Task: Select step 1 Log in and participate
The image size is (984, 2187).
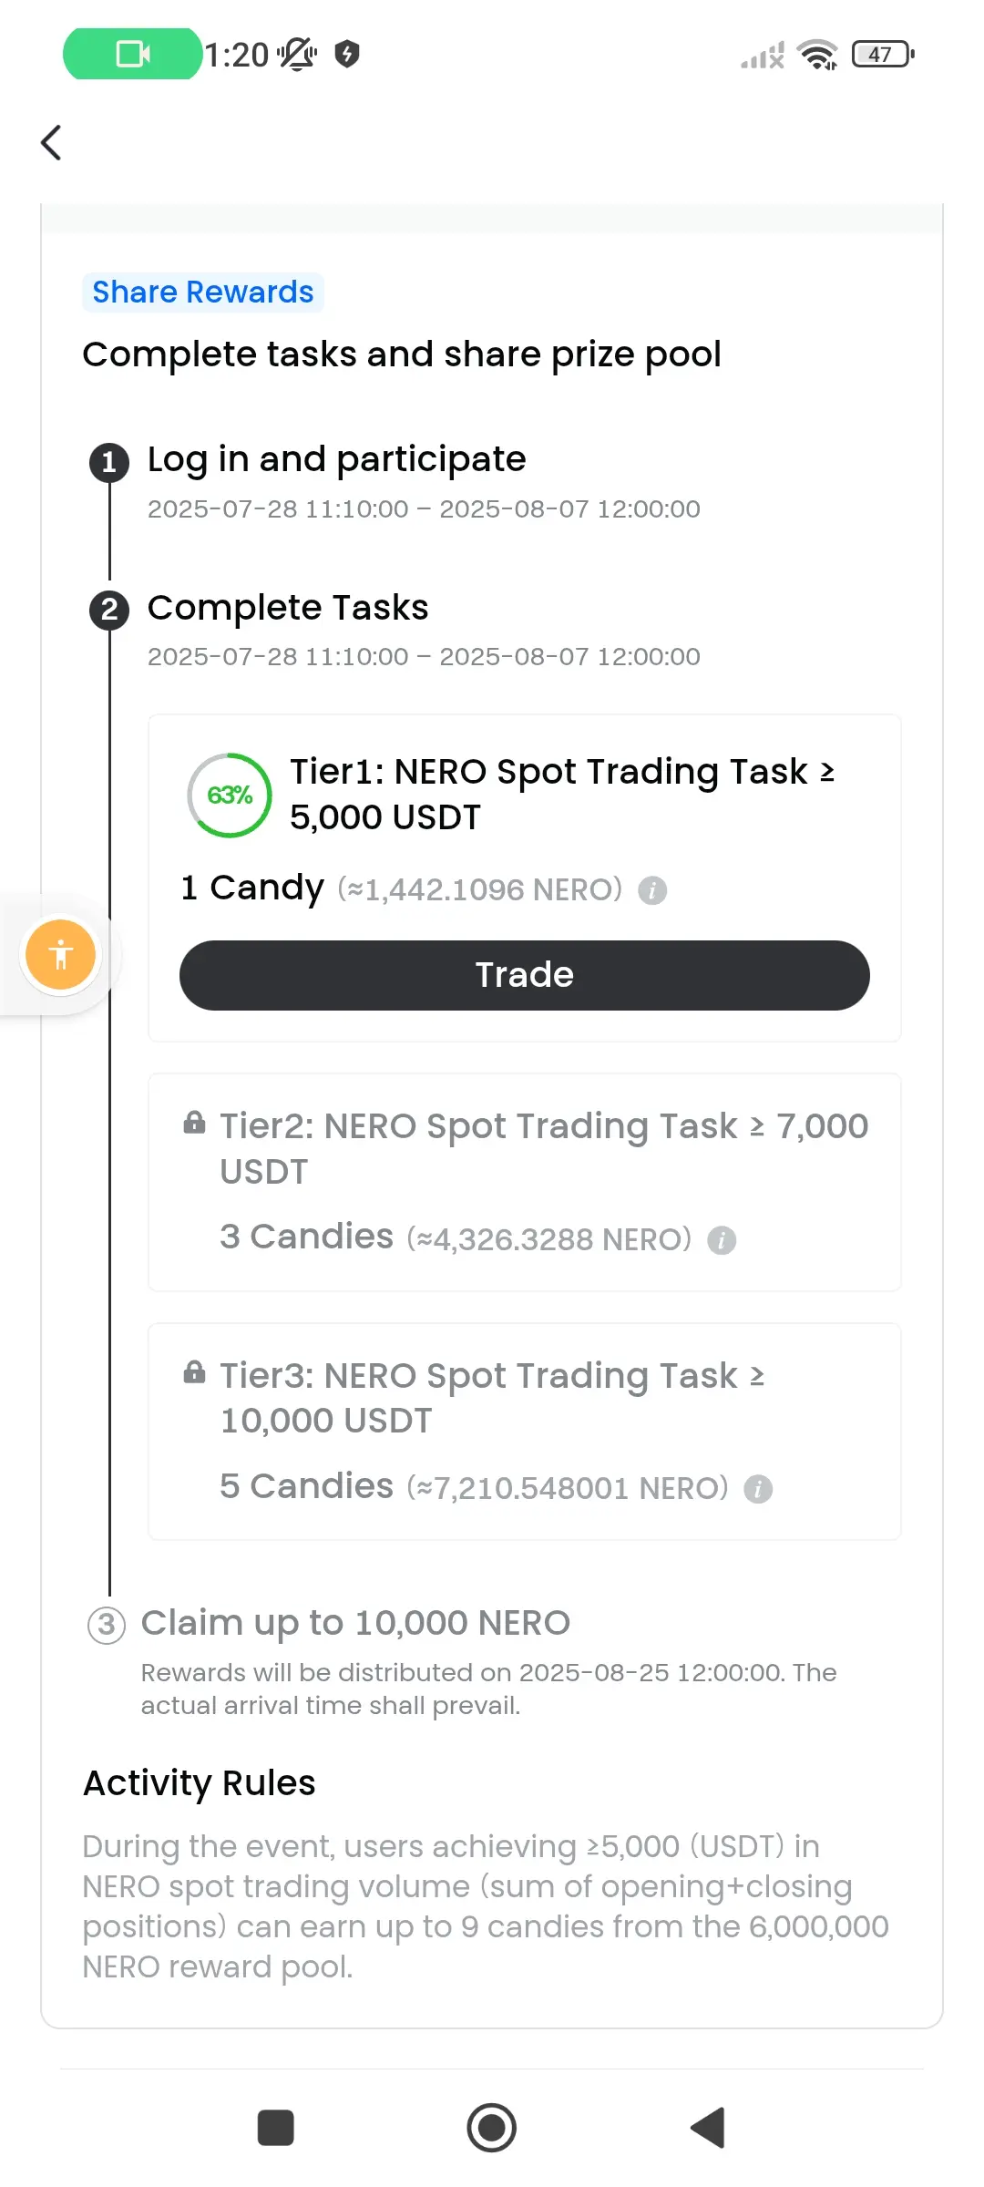Action: coord(337,459)
